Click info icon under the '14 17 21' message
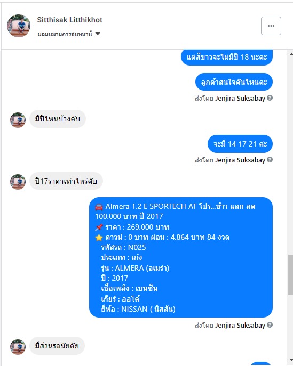The width and height of the screenshot is (293, 366). pyautogui.click(x=270, y=160)
